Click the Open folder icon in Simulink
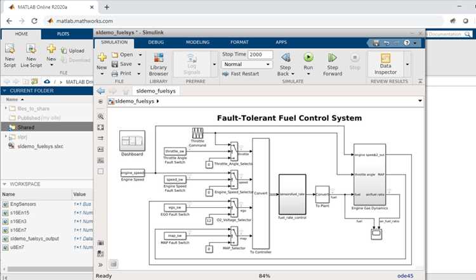The width and height of the screenshot is (476, 280). coord(115,54)
